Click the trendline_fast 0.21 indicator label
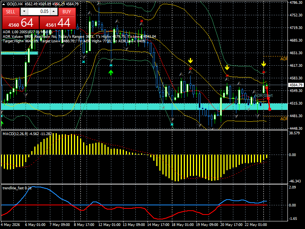This screenshot has width=305, height=229. pos(17,188)
